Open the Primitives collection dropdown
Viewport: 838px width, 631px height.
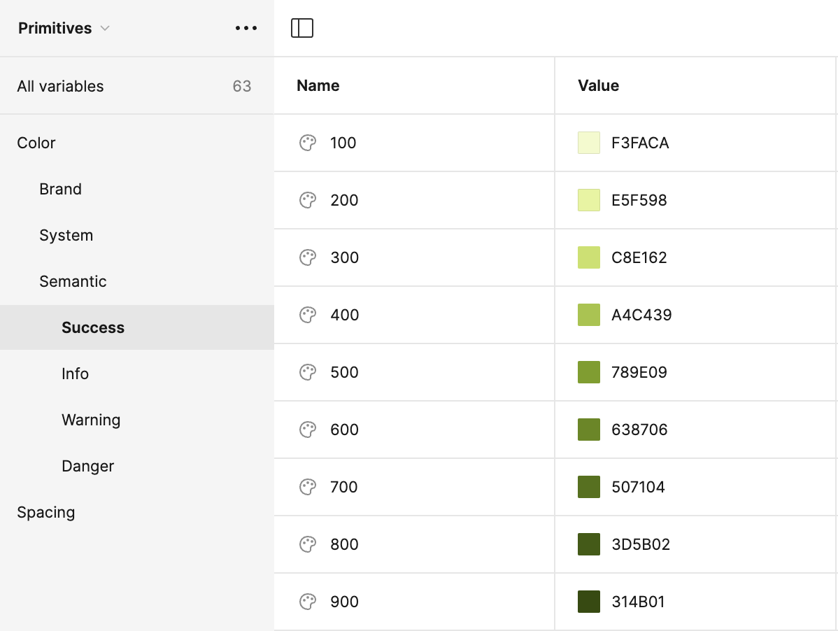[64, 28]
